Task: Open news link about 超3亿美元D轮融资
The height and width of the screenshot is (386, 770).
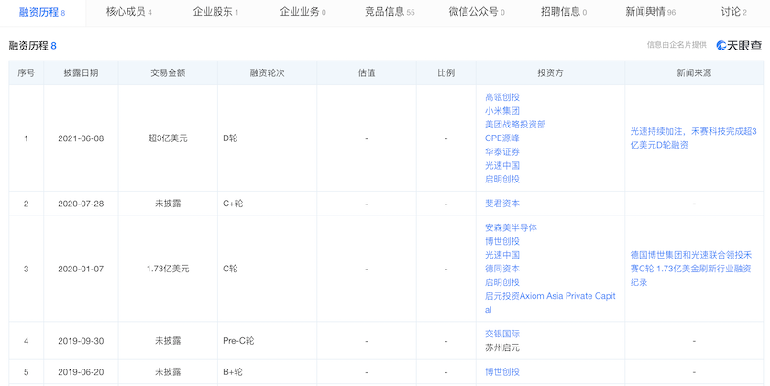Action: tap(693, 138)
